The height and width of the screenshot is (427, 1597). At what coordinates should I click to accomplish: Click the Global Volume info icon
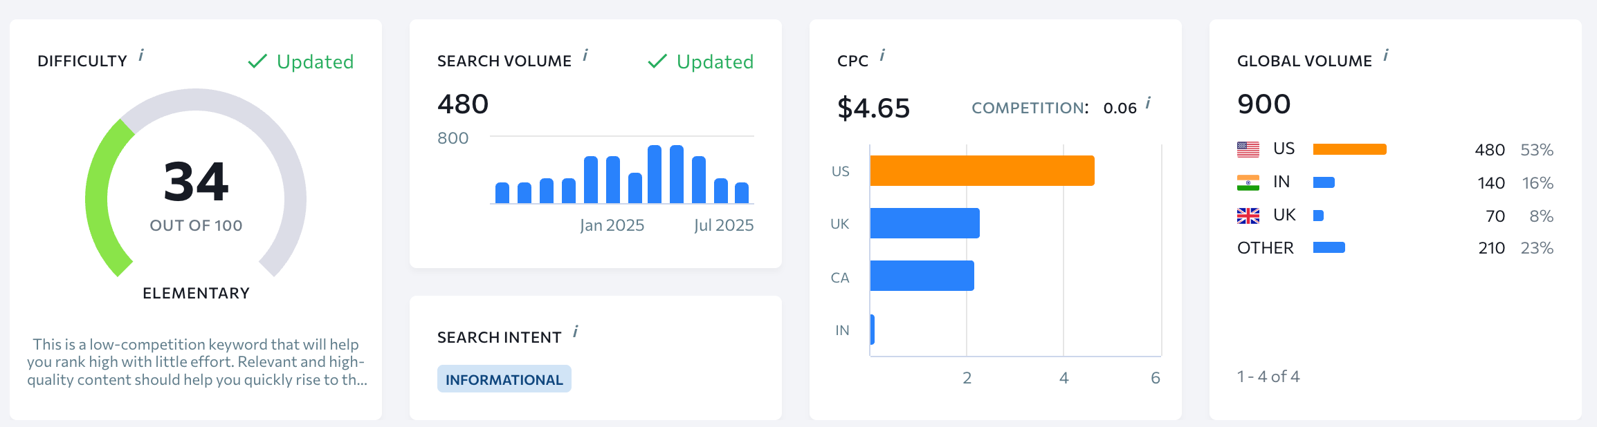1386,55
